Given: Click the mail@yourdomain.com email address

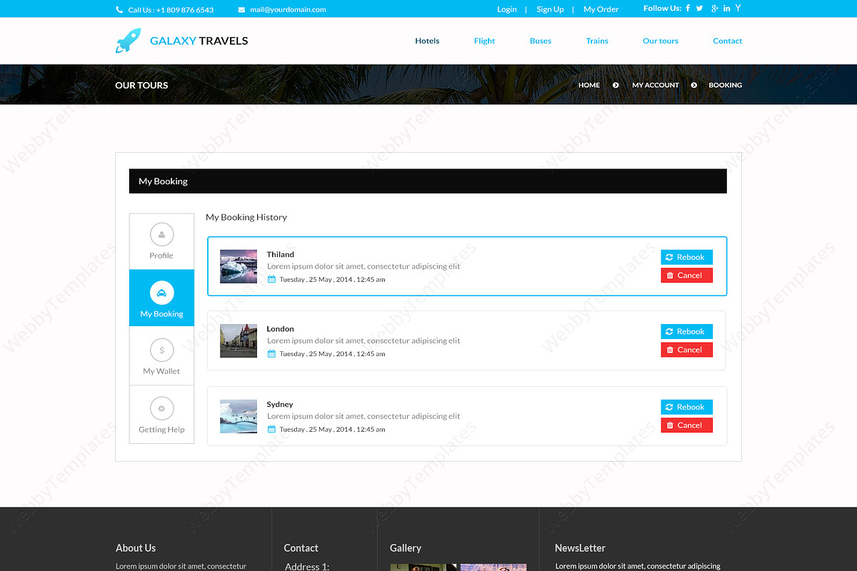Looking at the screenshot, I should click(x=288, y=10).
